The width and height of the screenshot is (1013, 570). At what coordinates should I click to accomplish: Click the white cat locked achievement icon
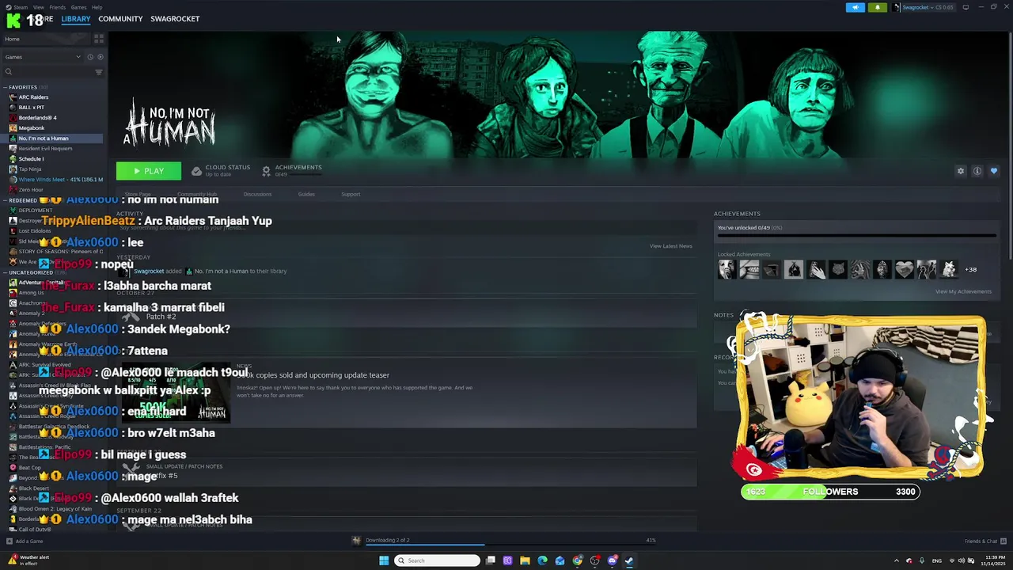coord(948,270)
